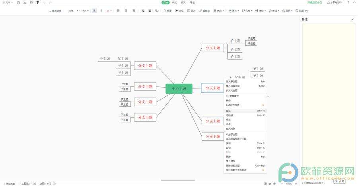Select the green 中心主题 central node
The height and width of the screenshot is (186, 358).
[179, 88]
